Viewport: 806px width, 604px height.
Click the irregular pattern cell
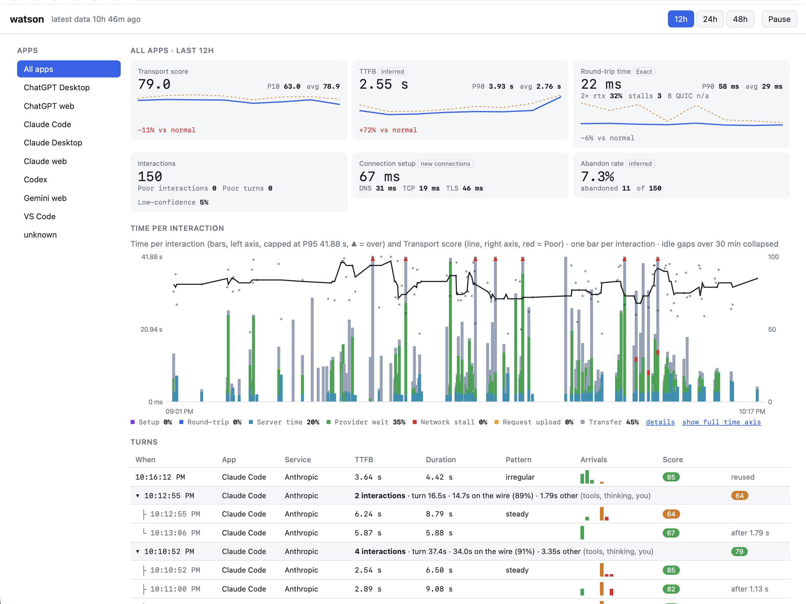(519, 477)
